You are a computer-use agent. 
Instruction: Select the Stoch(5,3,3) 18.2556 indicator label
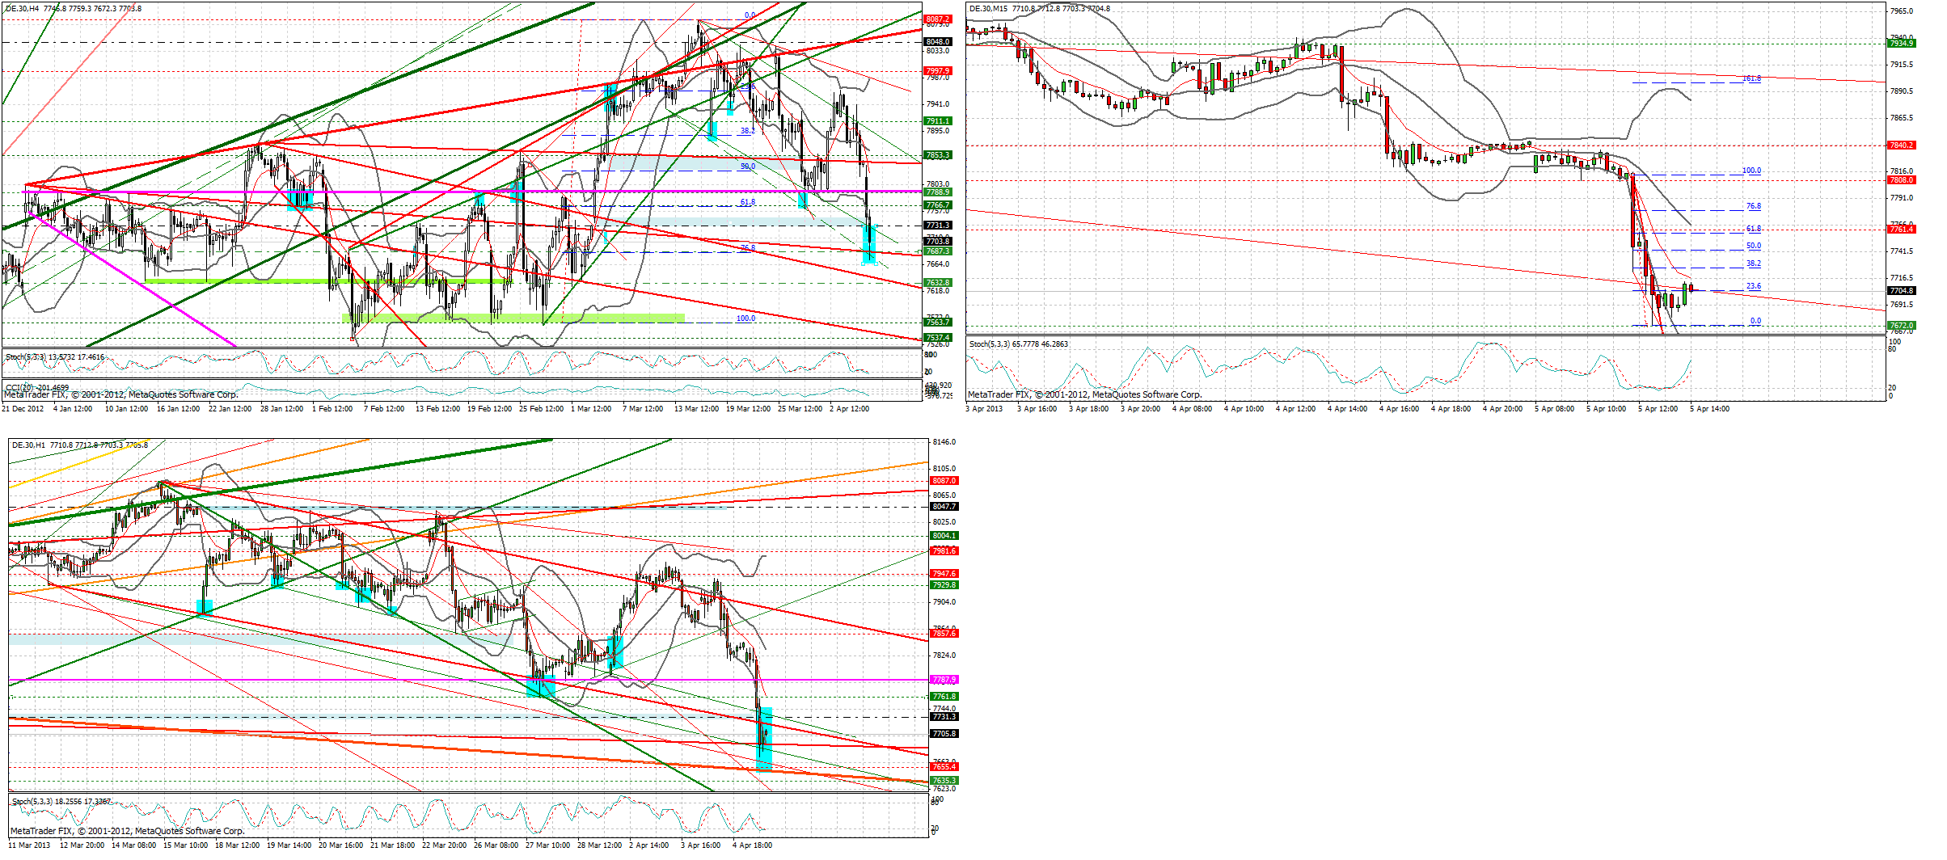(x=61, y=801)
